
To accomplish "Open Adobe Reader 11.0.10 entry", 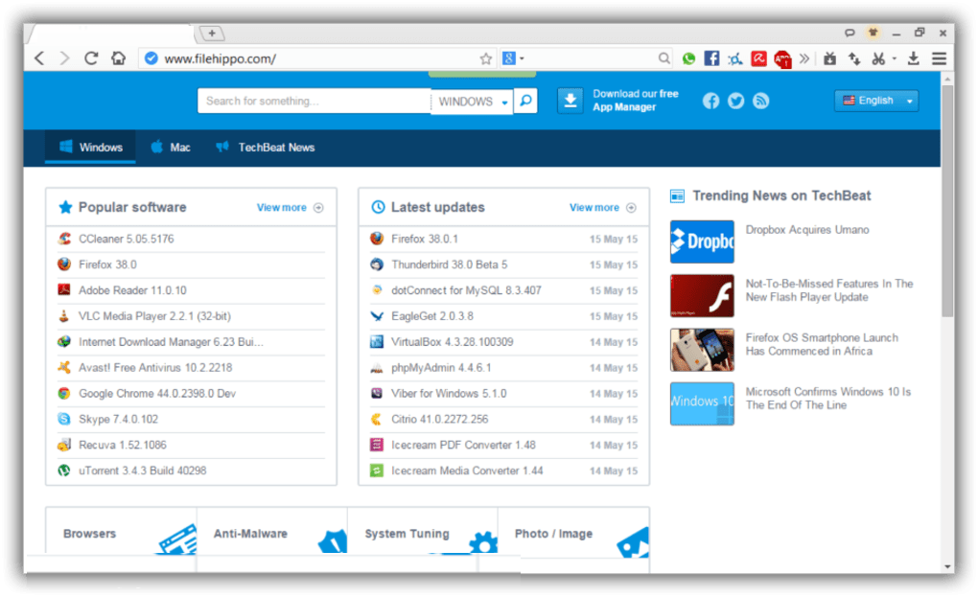I will pos(132,290).
